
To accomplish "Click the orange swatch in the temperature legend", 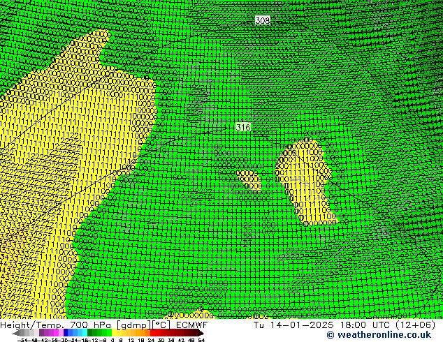I will pyautogui.click(x=143, y=333).
